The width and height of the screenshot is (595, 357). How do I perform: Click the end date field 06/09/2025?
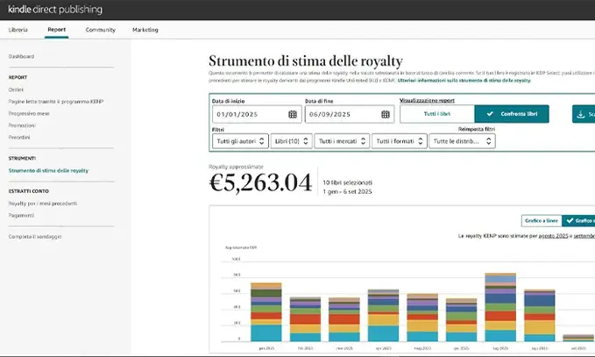point(350,114)
